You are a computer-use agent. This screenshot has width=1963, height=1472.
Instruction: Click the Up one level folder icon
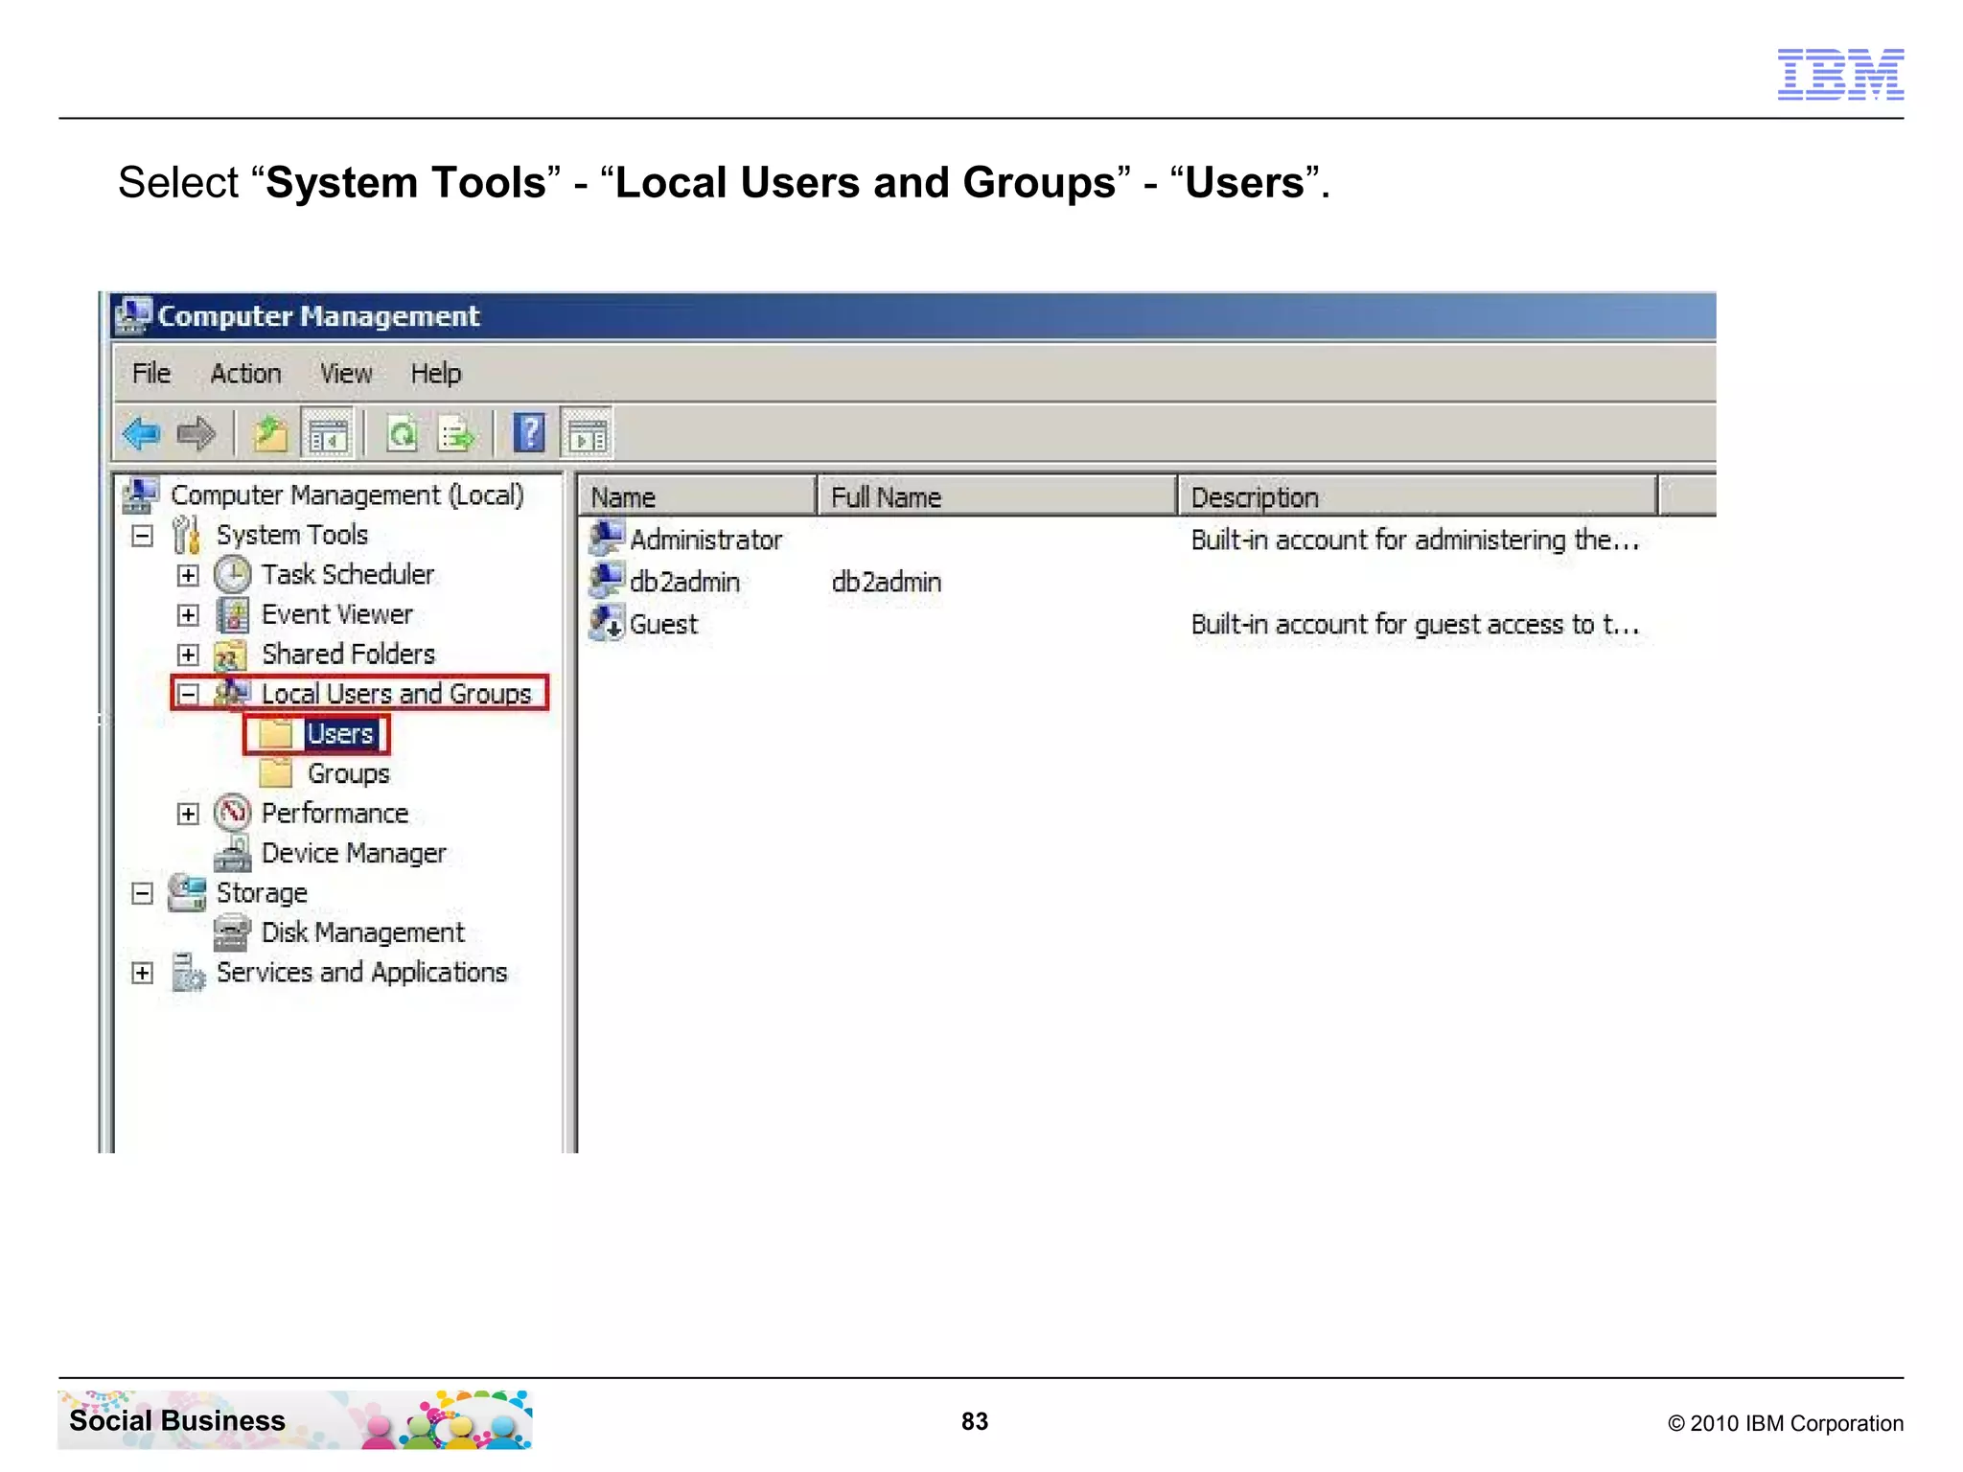coord(270,434)
